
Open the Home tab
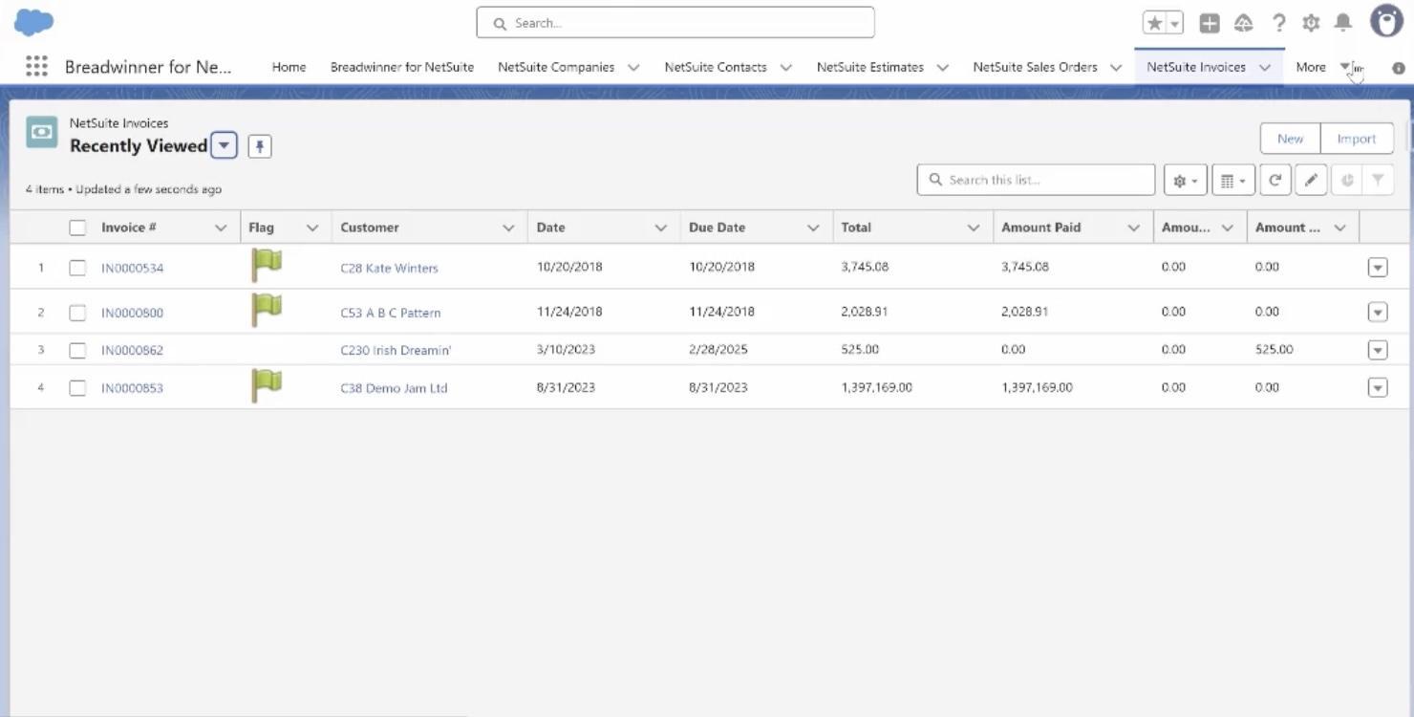[x=289, y=66]
